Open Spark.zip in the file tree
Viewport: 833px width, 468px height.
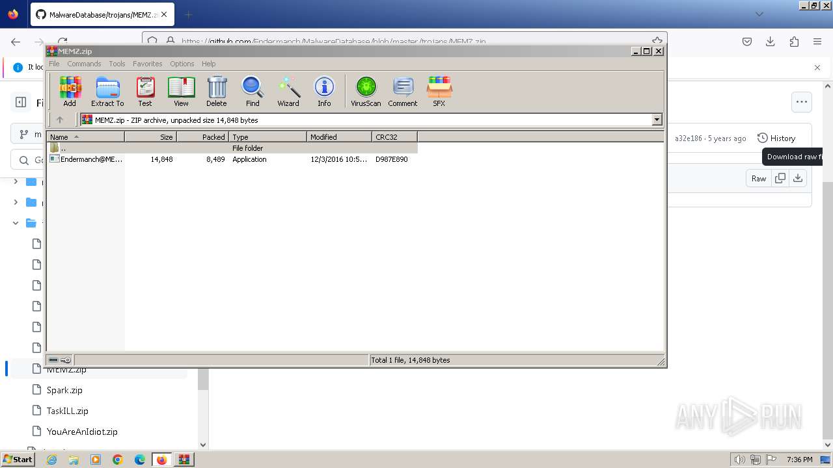64,390
